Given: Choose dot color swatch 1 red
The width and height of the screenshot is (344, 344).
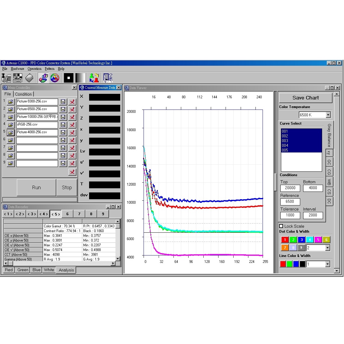Looking at the screenshot, I should (x=285, y=239).
